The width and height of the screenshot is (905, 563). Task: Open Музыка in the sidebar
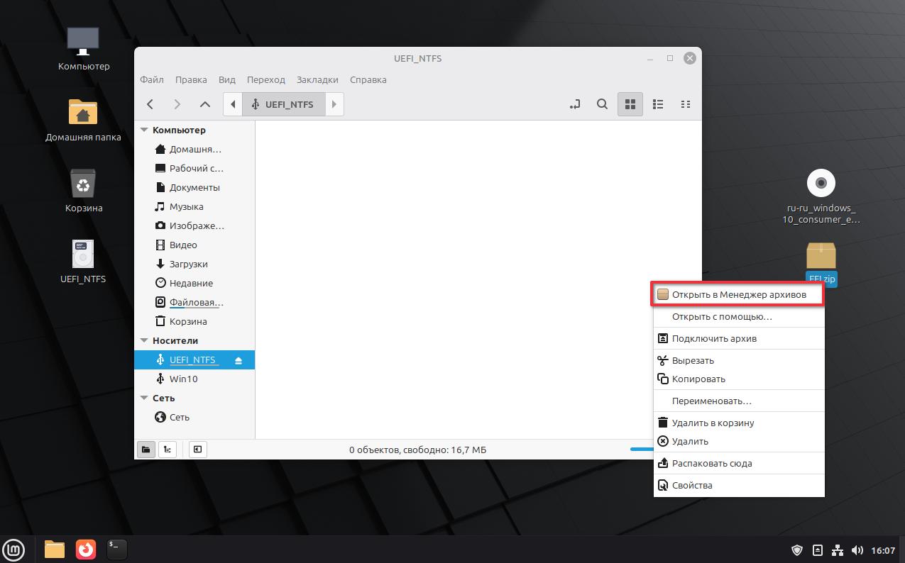click(194, 206)
